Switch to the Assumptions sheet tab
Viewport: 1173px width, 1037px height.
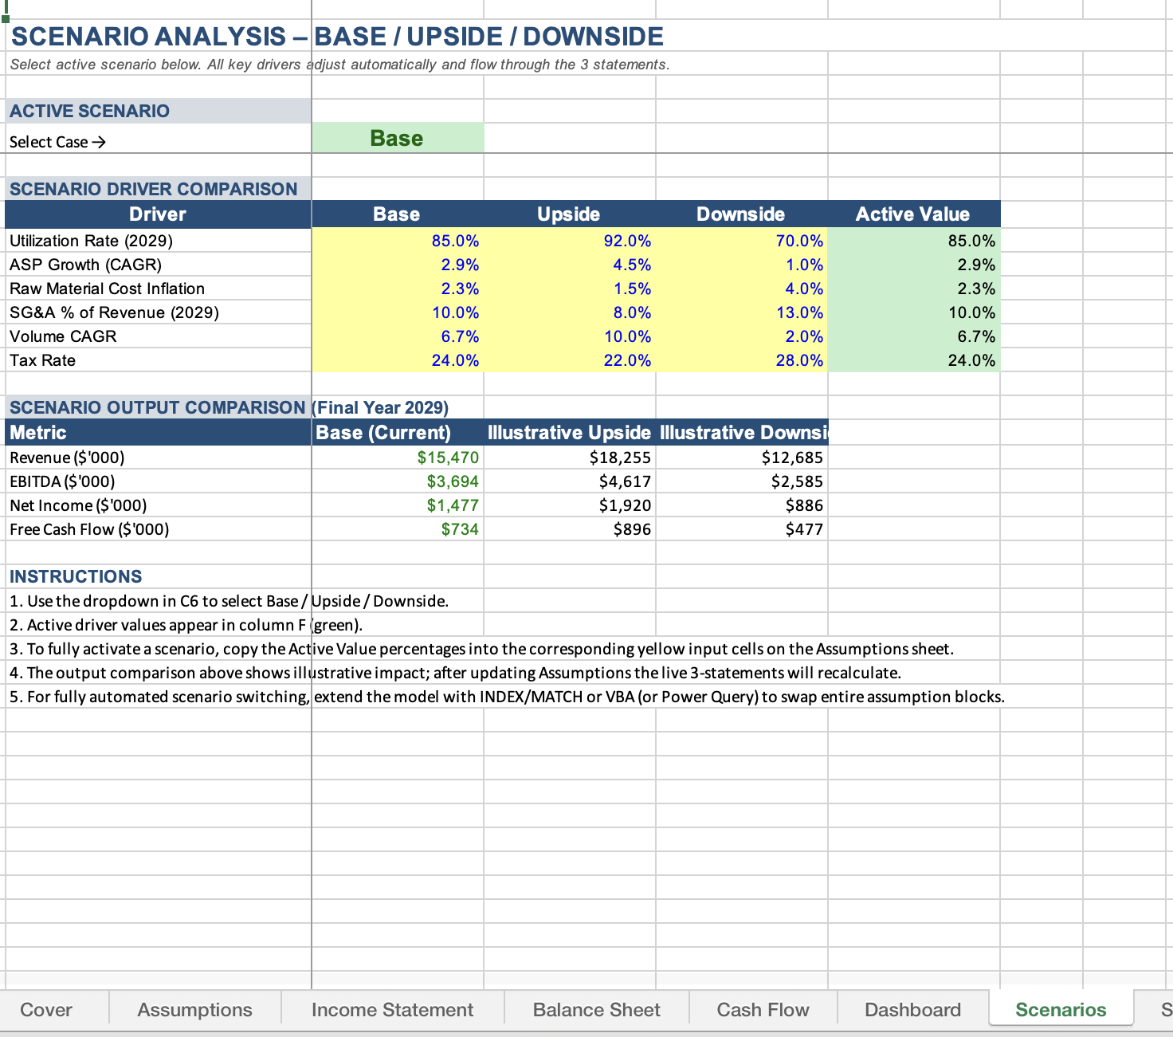tap(194, 1010)
